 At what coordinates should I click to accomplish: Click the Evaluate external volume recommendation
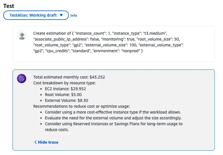tap(113, 118)
